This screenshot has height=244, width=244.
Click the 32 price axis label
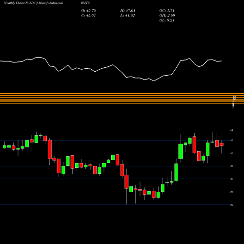(x=232, y=179)
